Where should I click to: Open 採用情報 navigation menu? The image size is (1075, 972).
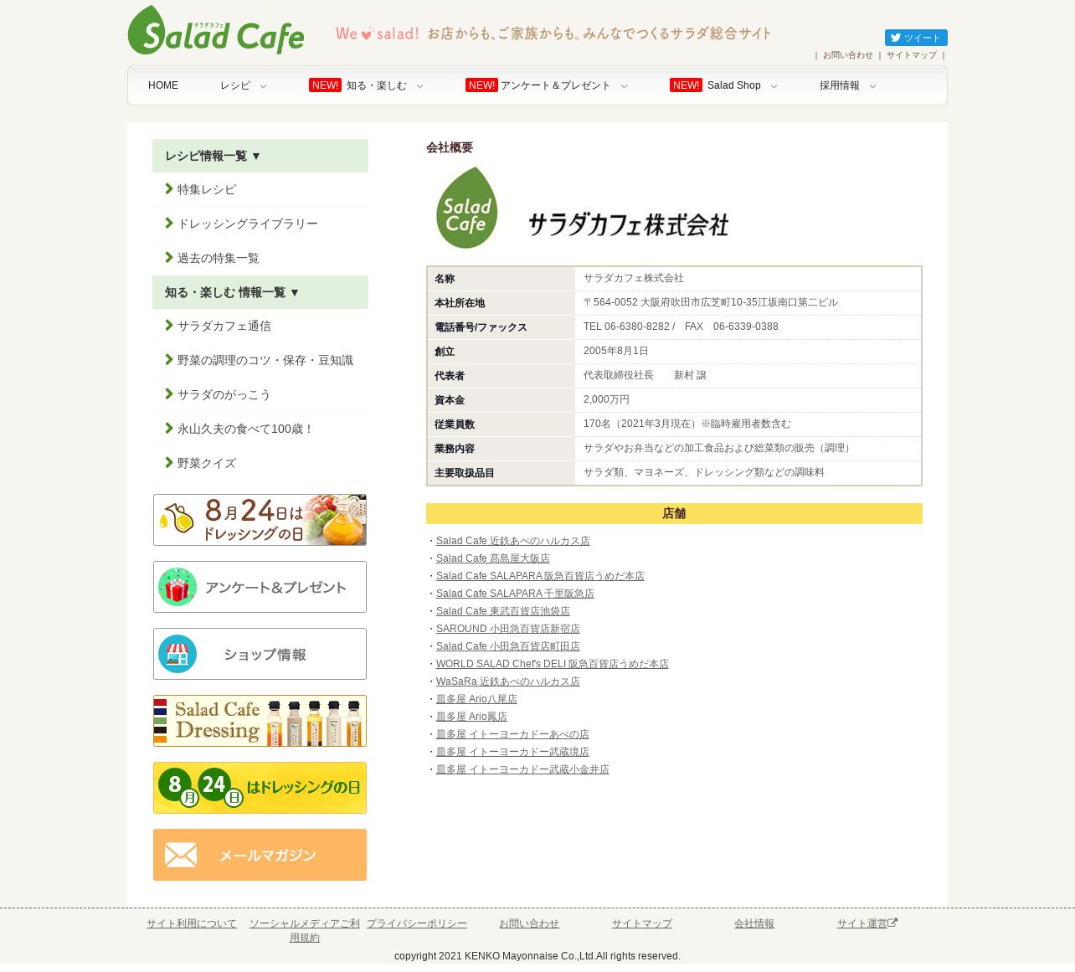[839, 85]
